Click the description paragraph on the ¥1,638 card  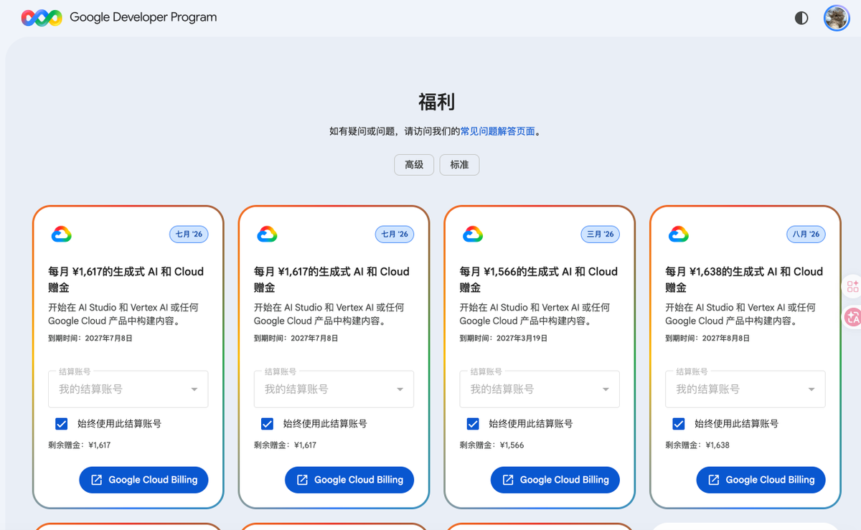[740, 314]
